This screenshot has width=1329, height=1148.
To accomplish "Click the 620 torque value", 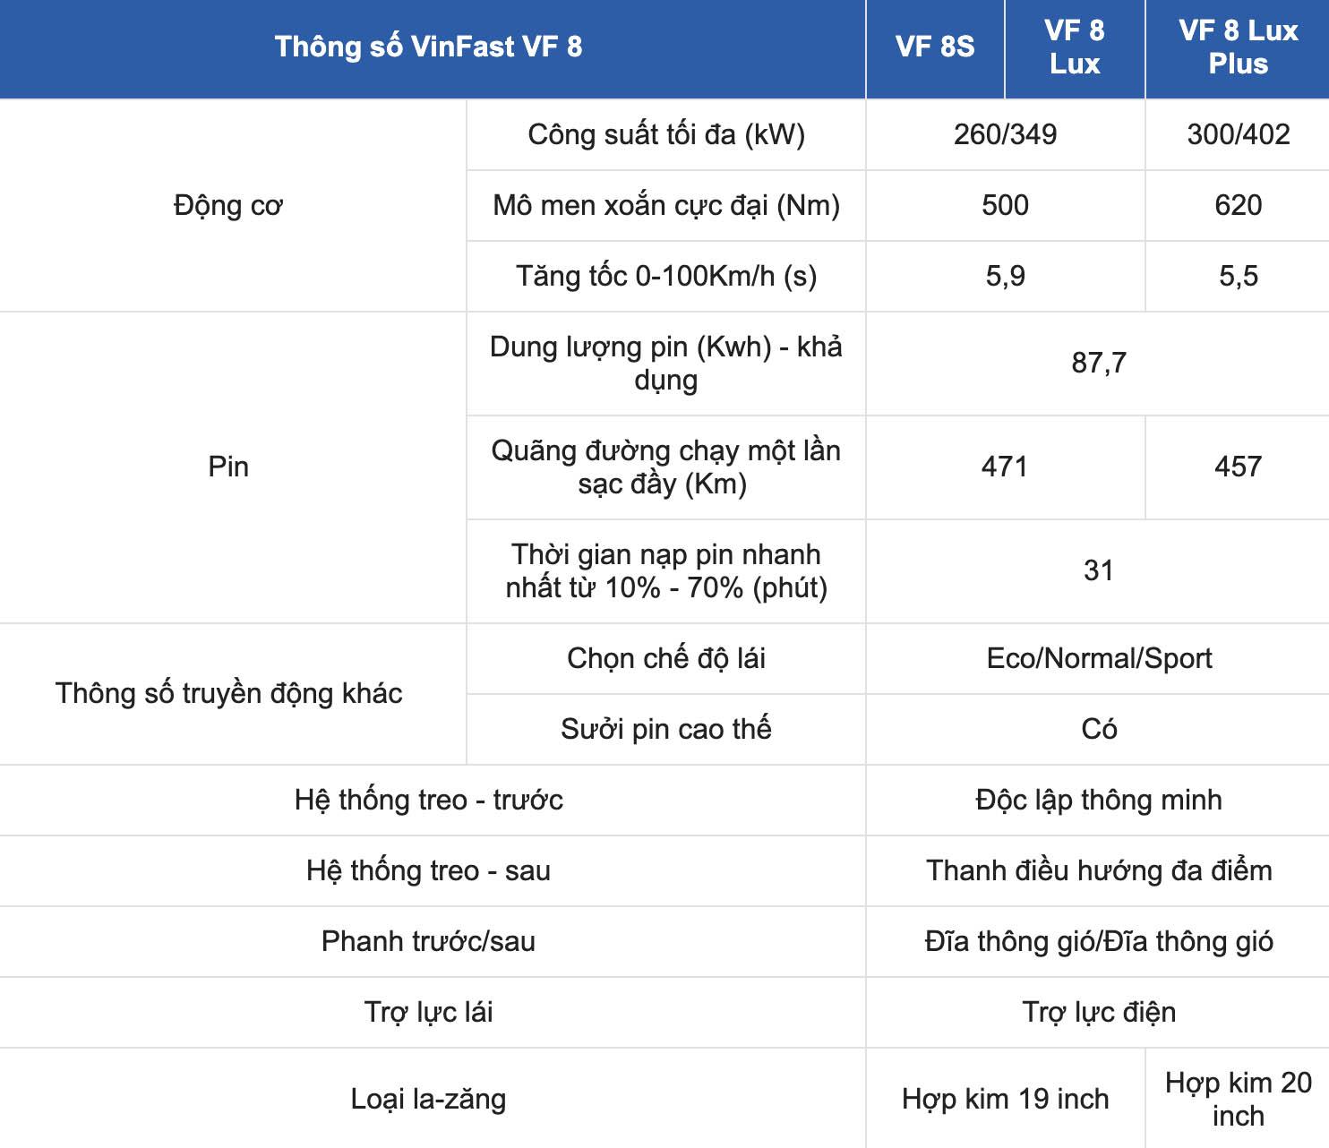I will tap(1238, 205).
